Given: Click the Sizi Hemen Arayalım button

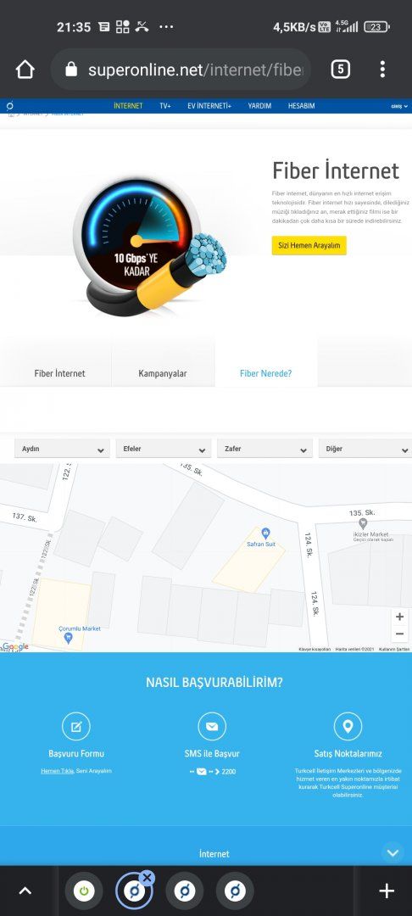Looking at the screenshot, I should [309, 245].
